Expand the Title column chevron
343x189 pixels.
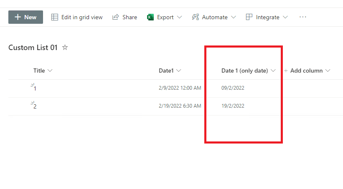click(50, 71)
